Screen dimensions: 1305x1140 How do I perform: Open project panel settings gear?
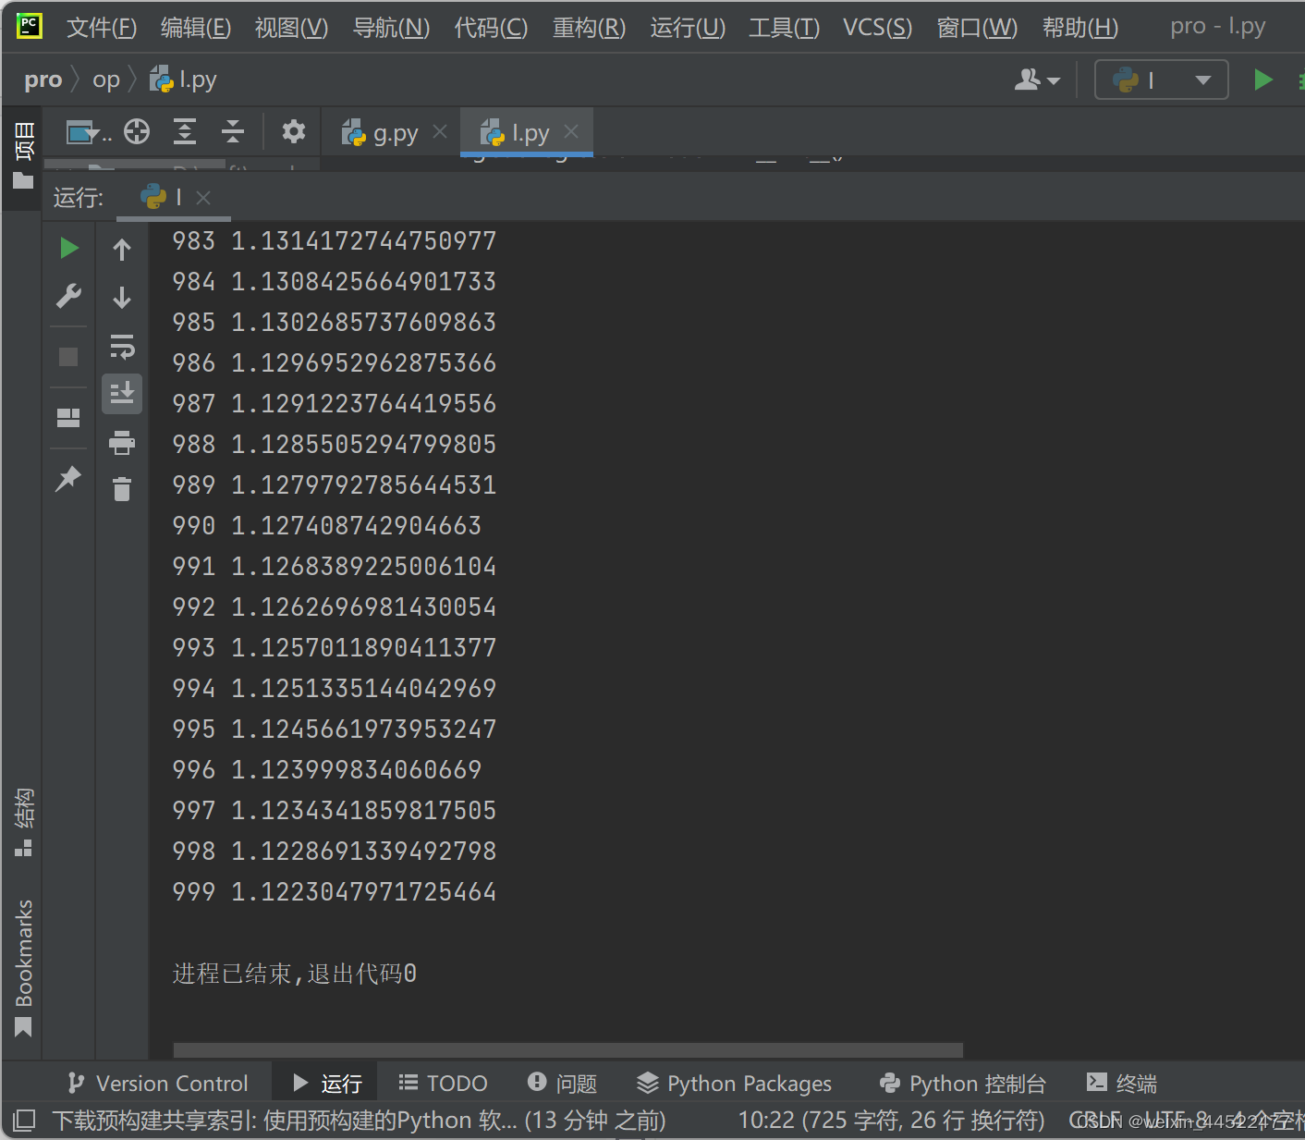point(294,132)
